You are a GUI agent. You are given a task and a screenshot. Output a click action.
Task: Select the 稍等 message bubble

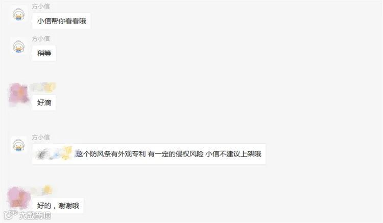tap(44, 53)
